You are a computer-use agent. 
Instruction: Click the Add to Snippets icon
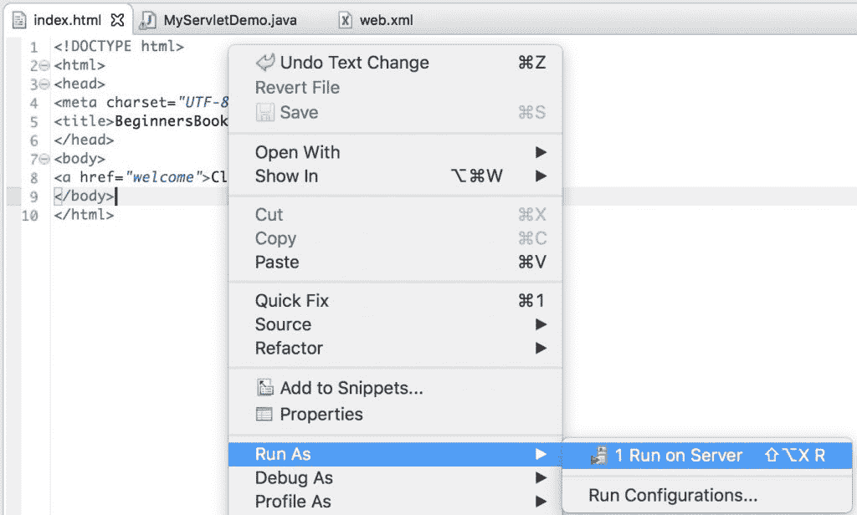(x=264, y=388)
